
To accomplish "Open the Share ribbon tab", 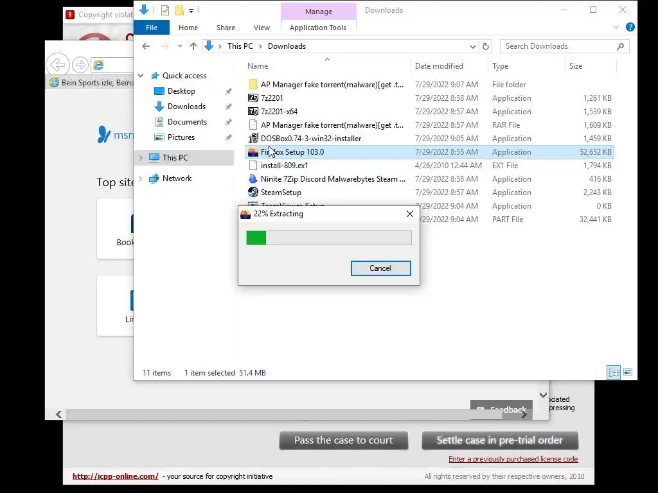I will [226, 28].
